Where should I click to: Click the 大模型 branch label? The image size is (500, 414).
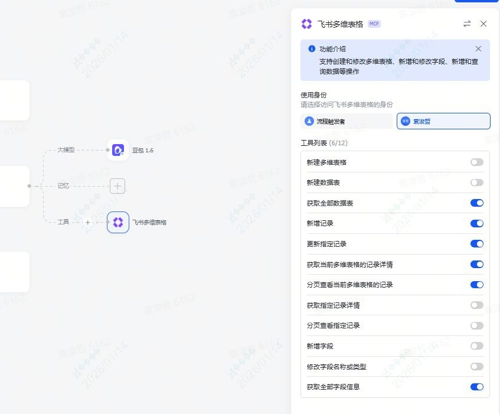click(66, 149)
